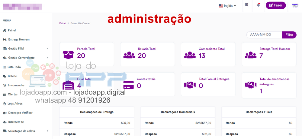Click Parcela Total box icon
The image size is (302, 139).
68,55
